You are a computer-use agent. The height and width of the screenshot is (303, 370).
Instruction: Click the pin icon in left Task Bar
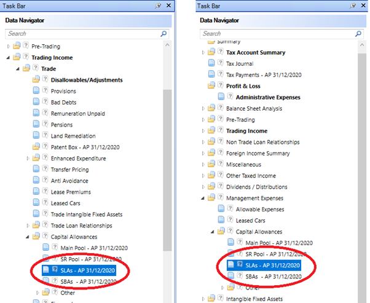pyautogui.click(x=158, y=6)
